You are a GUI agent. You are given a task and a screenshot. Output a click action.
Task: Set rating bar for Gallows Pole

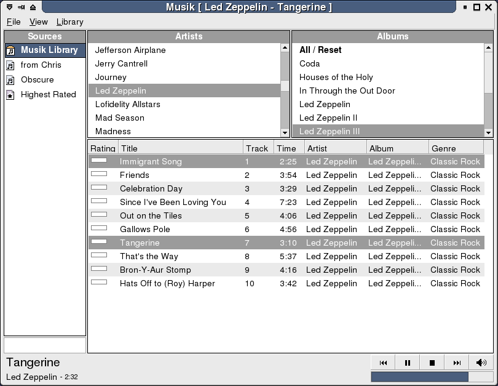(99, 228)
